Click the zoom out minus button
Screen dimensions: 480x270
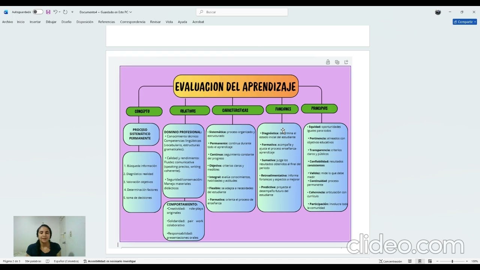[x=437, y=261]
